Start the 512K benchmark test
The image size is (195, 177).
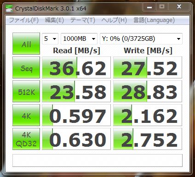[x=26, y=91]
